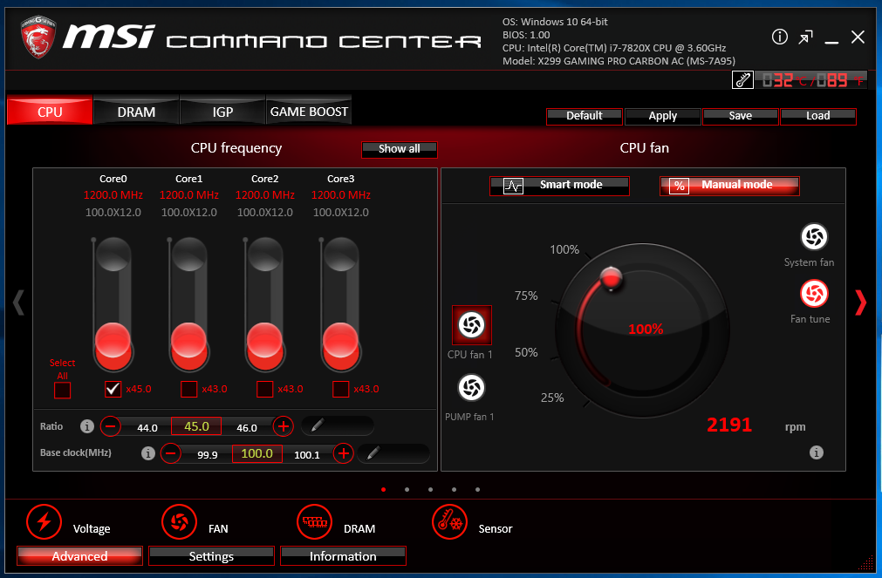The width and height of the screenshot is (882, 578).
Task: Go to last page dot indicator
Action: click(x=477, y=490)
